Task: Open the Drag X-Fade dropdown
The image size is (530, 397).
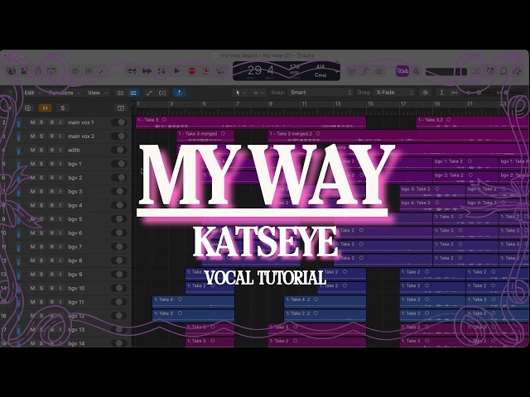Action: click(x=394, y=93)
